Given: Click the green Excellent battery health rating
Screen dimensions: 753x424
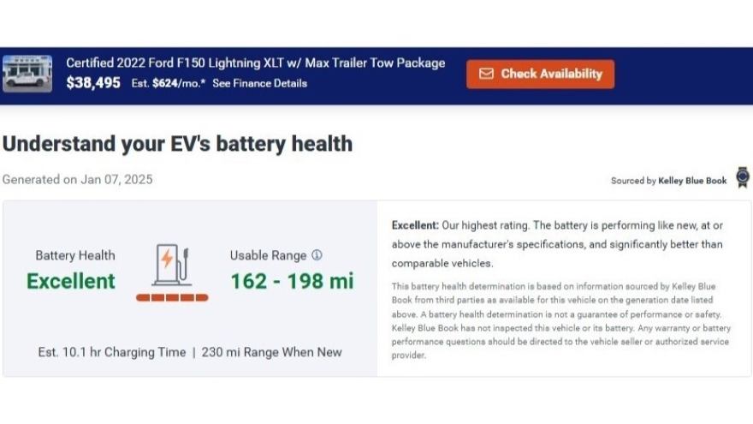Looking at the screenshot, I should (71, 281).
